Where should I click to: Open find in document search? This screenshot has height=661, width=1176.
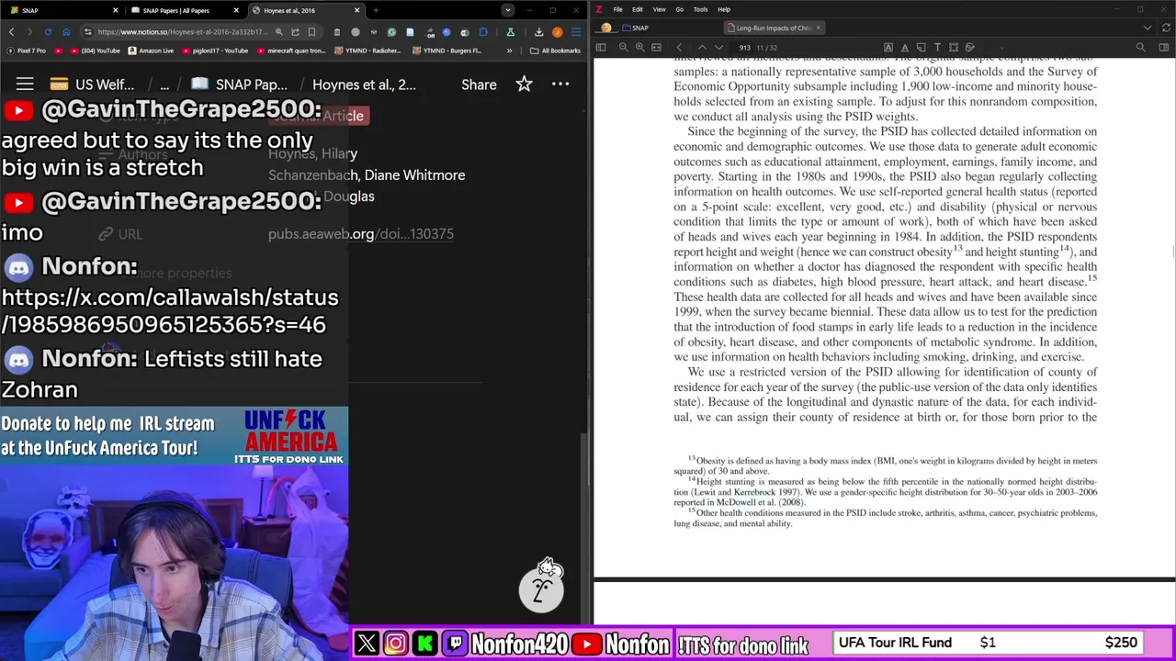click(1141, 48)
